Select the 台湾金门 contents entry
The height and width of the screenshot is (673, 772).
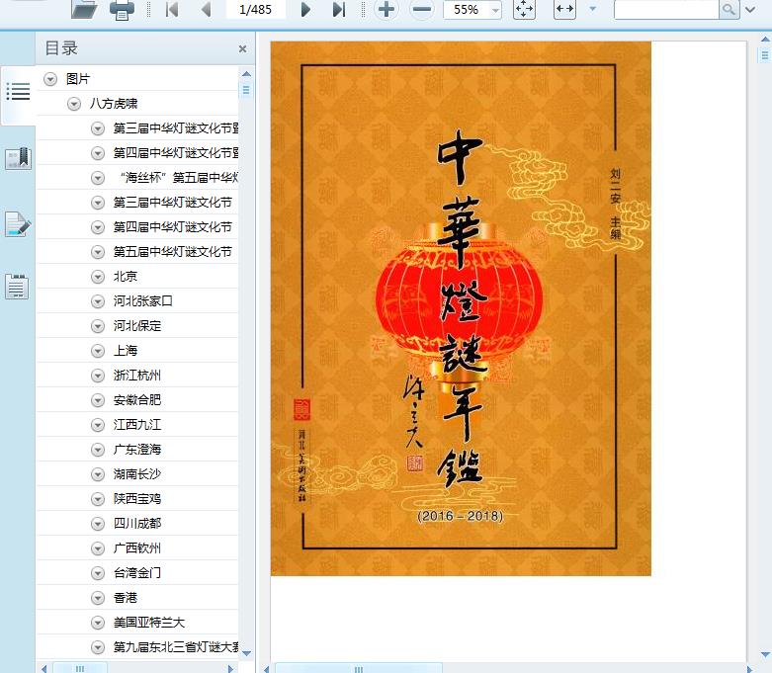[137, 572]
